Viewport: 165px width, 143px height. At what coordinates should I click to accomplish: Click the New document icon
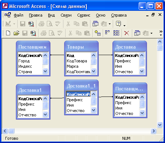click(8, 33)
